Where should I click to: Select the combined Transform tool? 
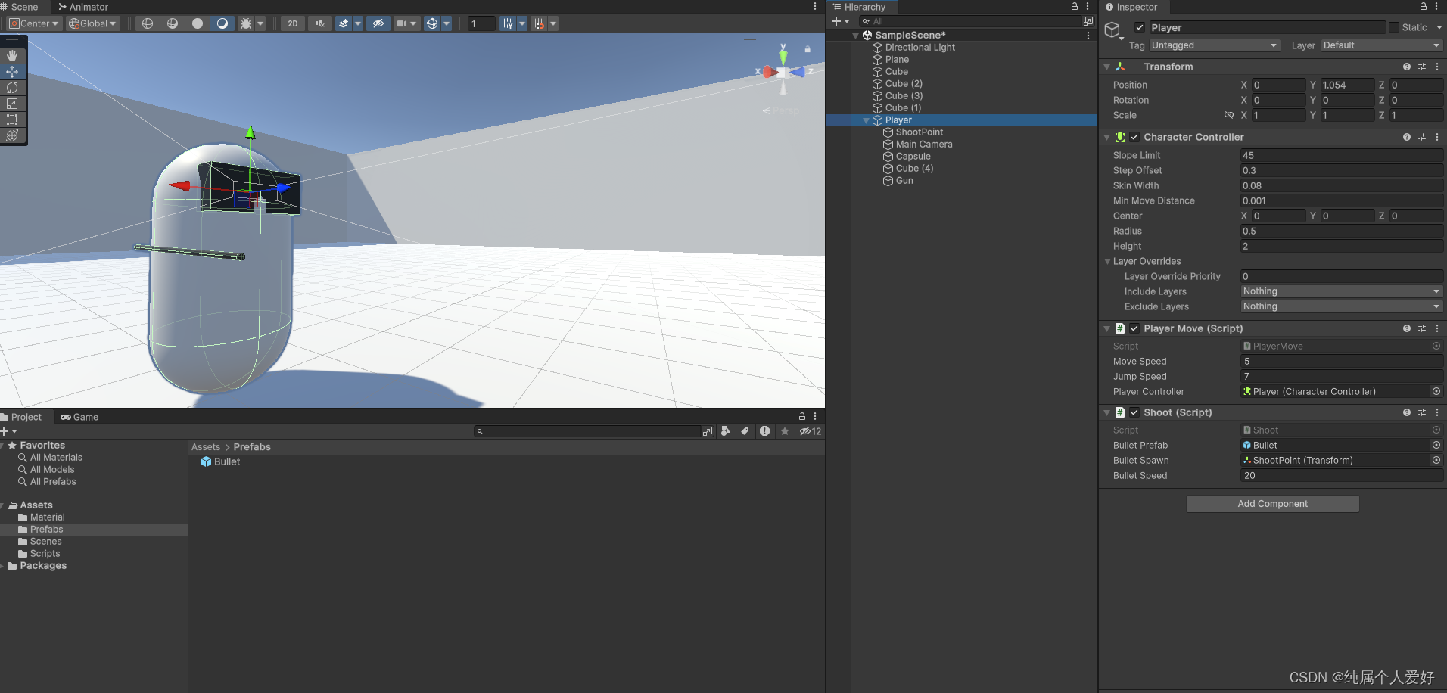tap(13, 136)
